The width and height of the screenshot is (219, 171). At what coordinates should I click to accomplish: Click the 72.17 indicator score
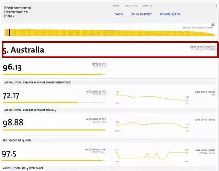(x=11, y=96)
